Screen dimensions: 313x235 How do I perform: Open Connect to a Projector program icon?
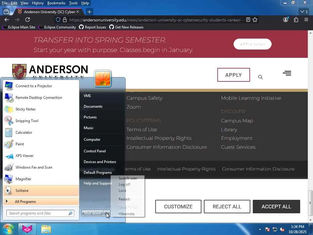coord(9,86)
